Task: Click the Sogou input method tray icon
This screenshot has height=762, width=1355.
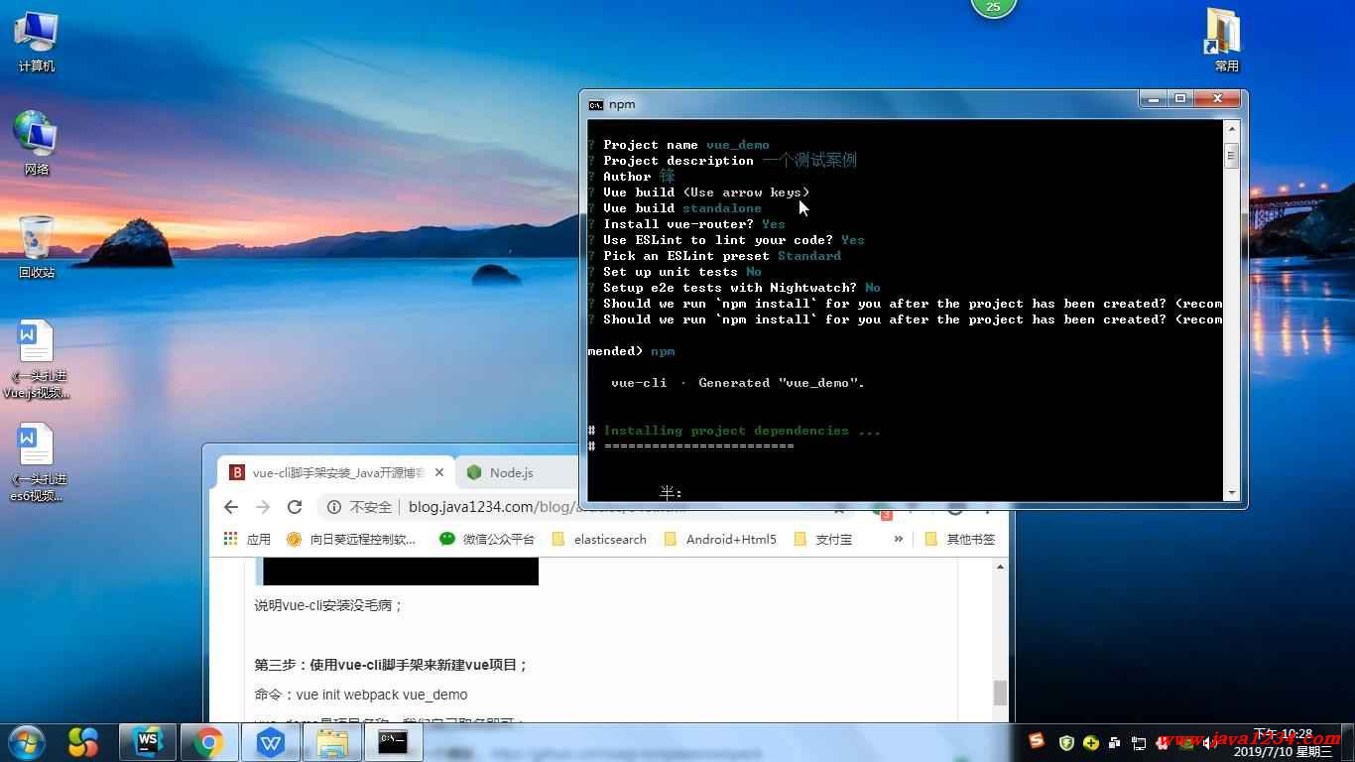Action: (1037, 741)
